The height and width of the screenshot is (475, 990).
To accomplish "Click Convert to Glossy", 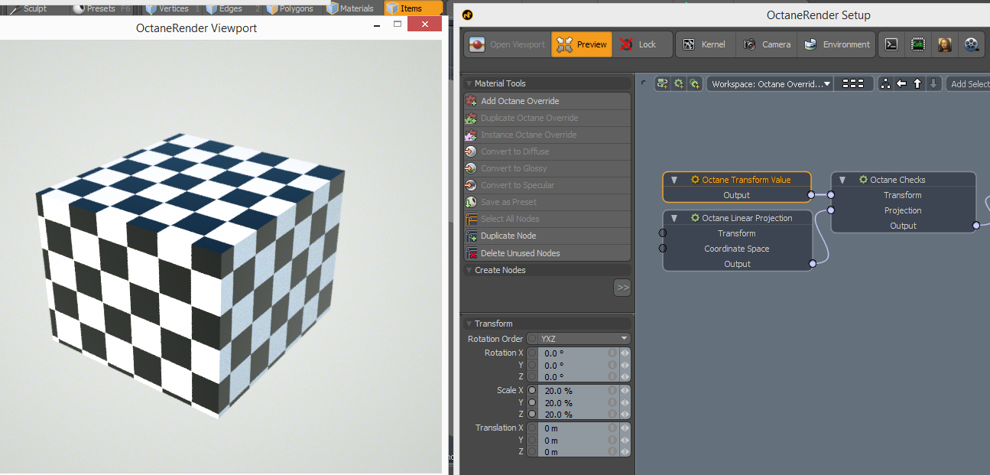I will click(547, 168).
